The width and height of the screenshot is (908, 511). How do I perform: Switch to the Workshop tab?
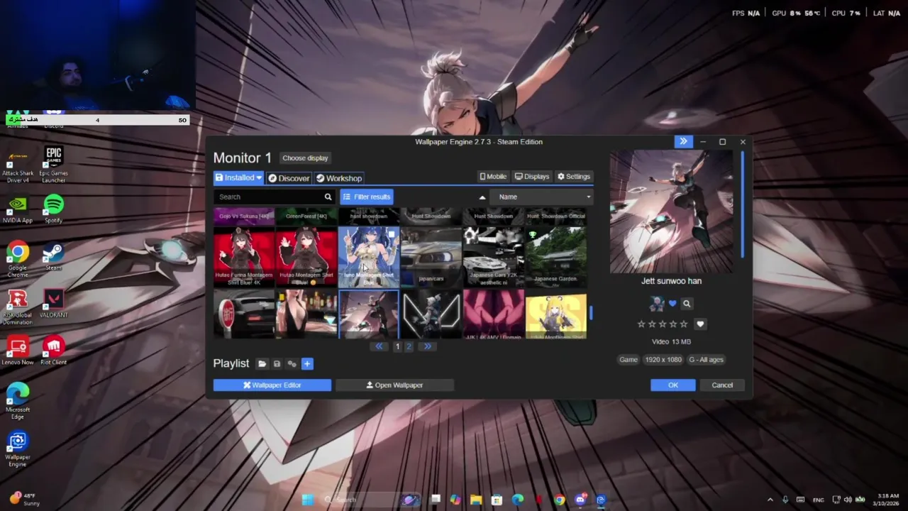tap(339, 178)
